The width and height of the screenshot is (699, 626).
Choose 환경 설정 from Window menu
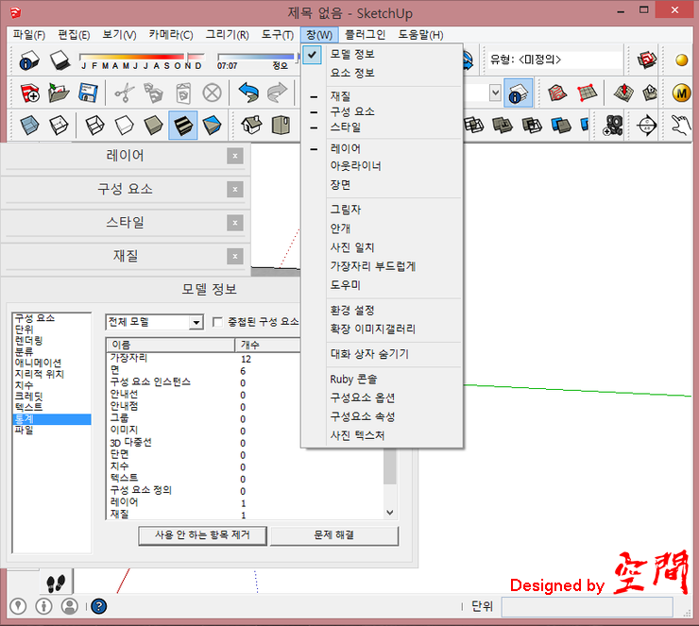382,310
